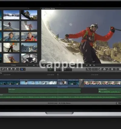Select the man in red jacket portrait thumbnail
This screenshot has width=121, height=129.
(29, 37)
